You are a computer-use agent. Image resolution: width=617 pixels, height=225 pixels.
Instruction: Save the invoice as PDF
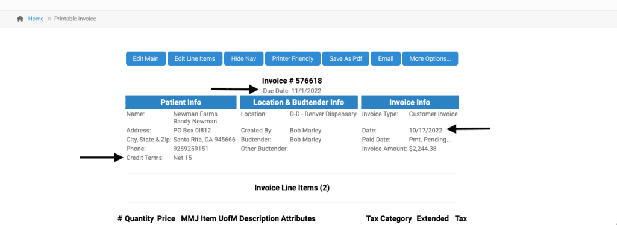(345, 58)
